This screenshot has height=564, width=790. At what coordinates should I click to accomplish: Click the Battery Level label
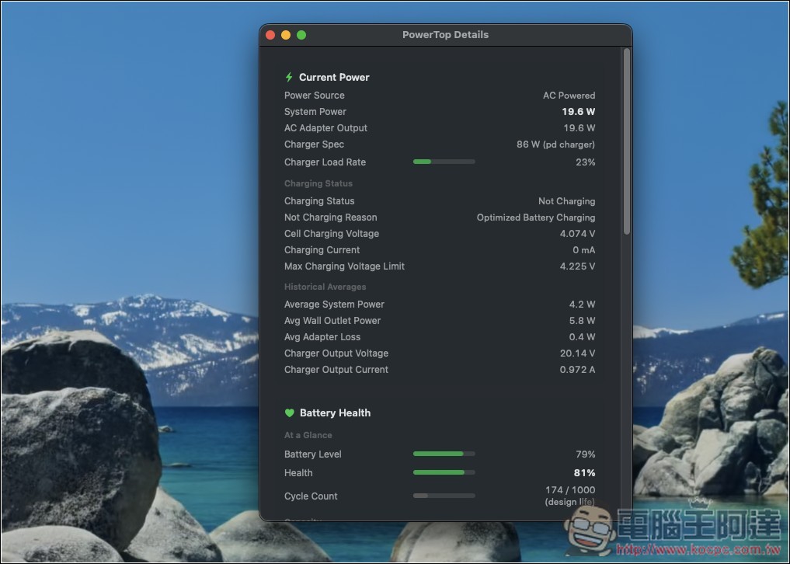click(x=313, y=454)
